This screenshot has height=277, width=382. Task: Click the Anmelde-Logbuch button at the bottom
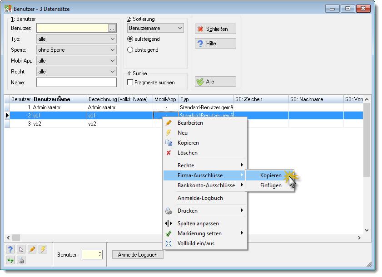pyautogui.click(x=138, y=255)
